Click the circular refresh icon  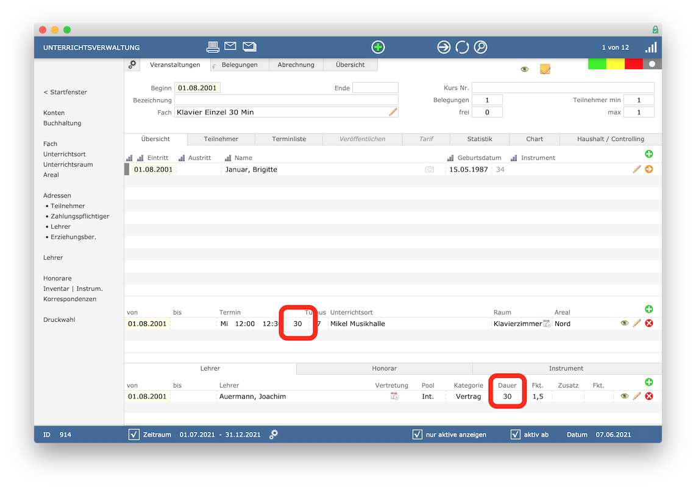[x=462, y=47]
